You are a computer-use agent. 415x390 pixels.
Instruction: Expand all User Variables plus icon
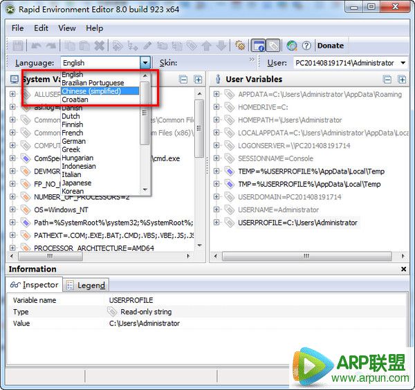click(x=402, y=80)
